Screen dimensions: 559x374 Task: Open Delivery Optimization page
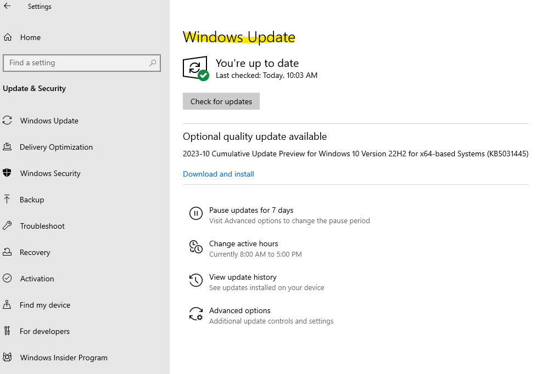point(56,147)
